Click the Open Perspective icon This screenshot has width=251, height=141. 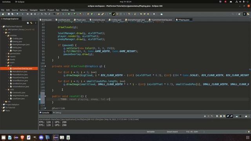tap(239, 14)
